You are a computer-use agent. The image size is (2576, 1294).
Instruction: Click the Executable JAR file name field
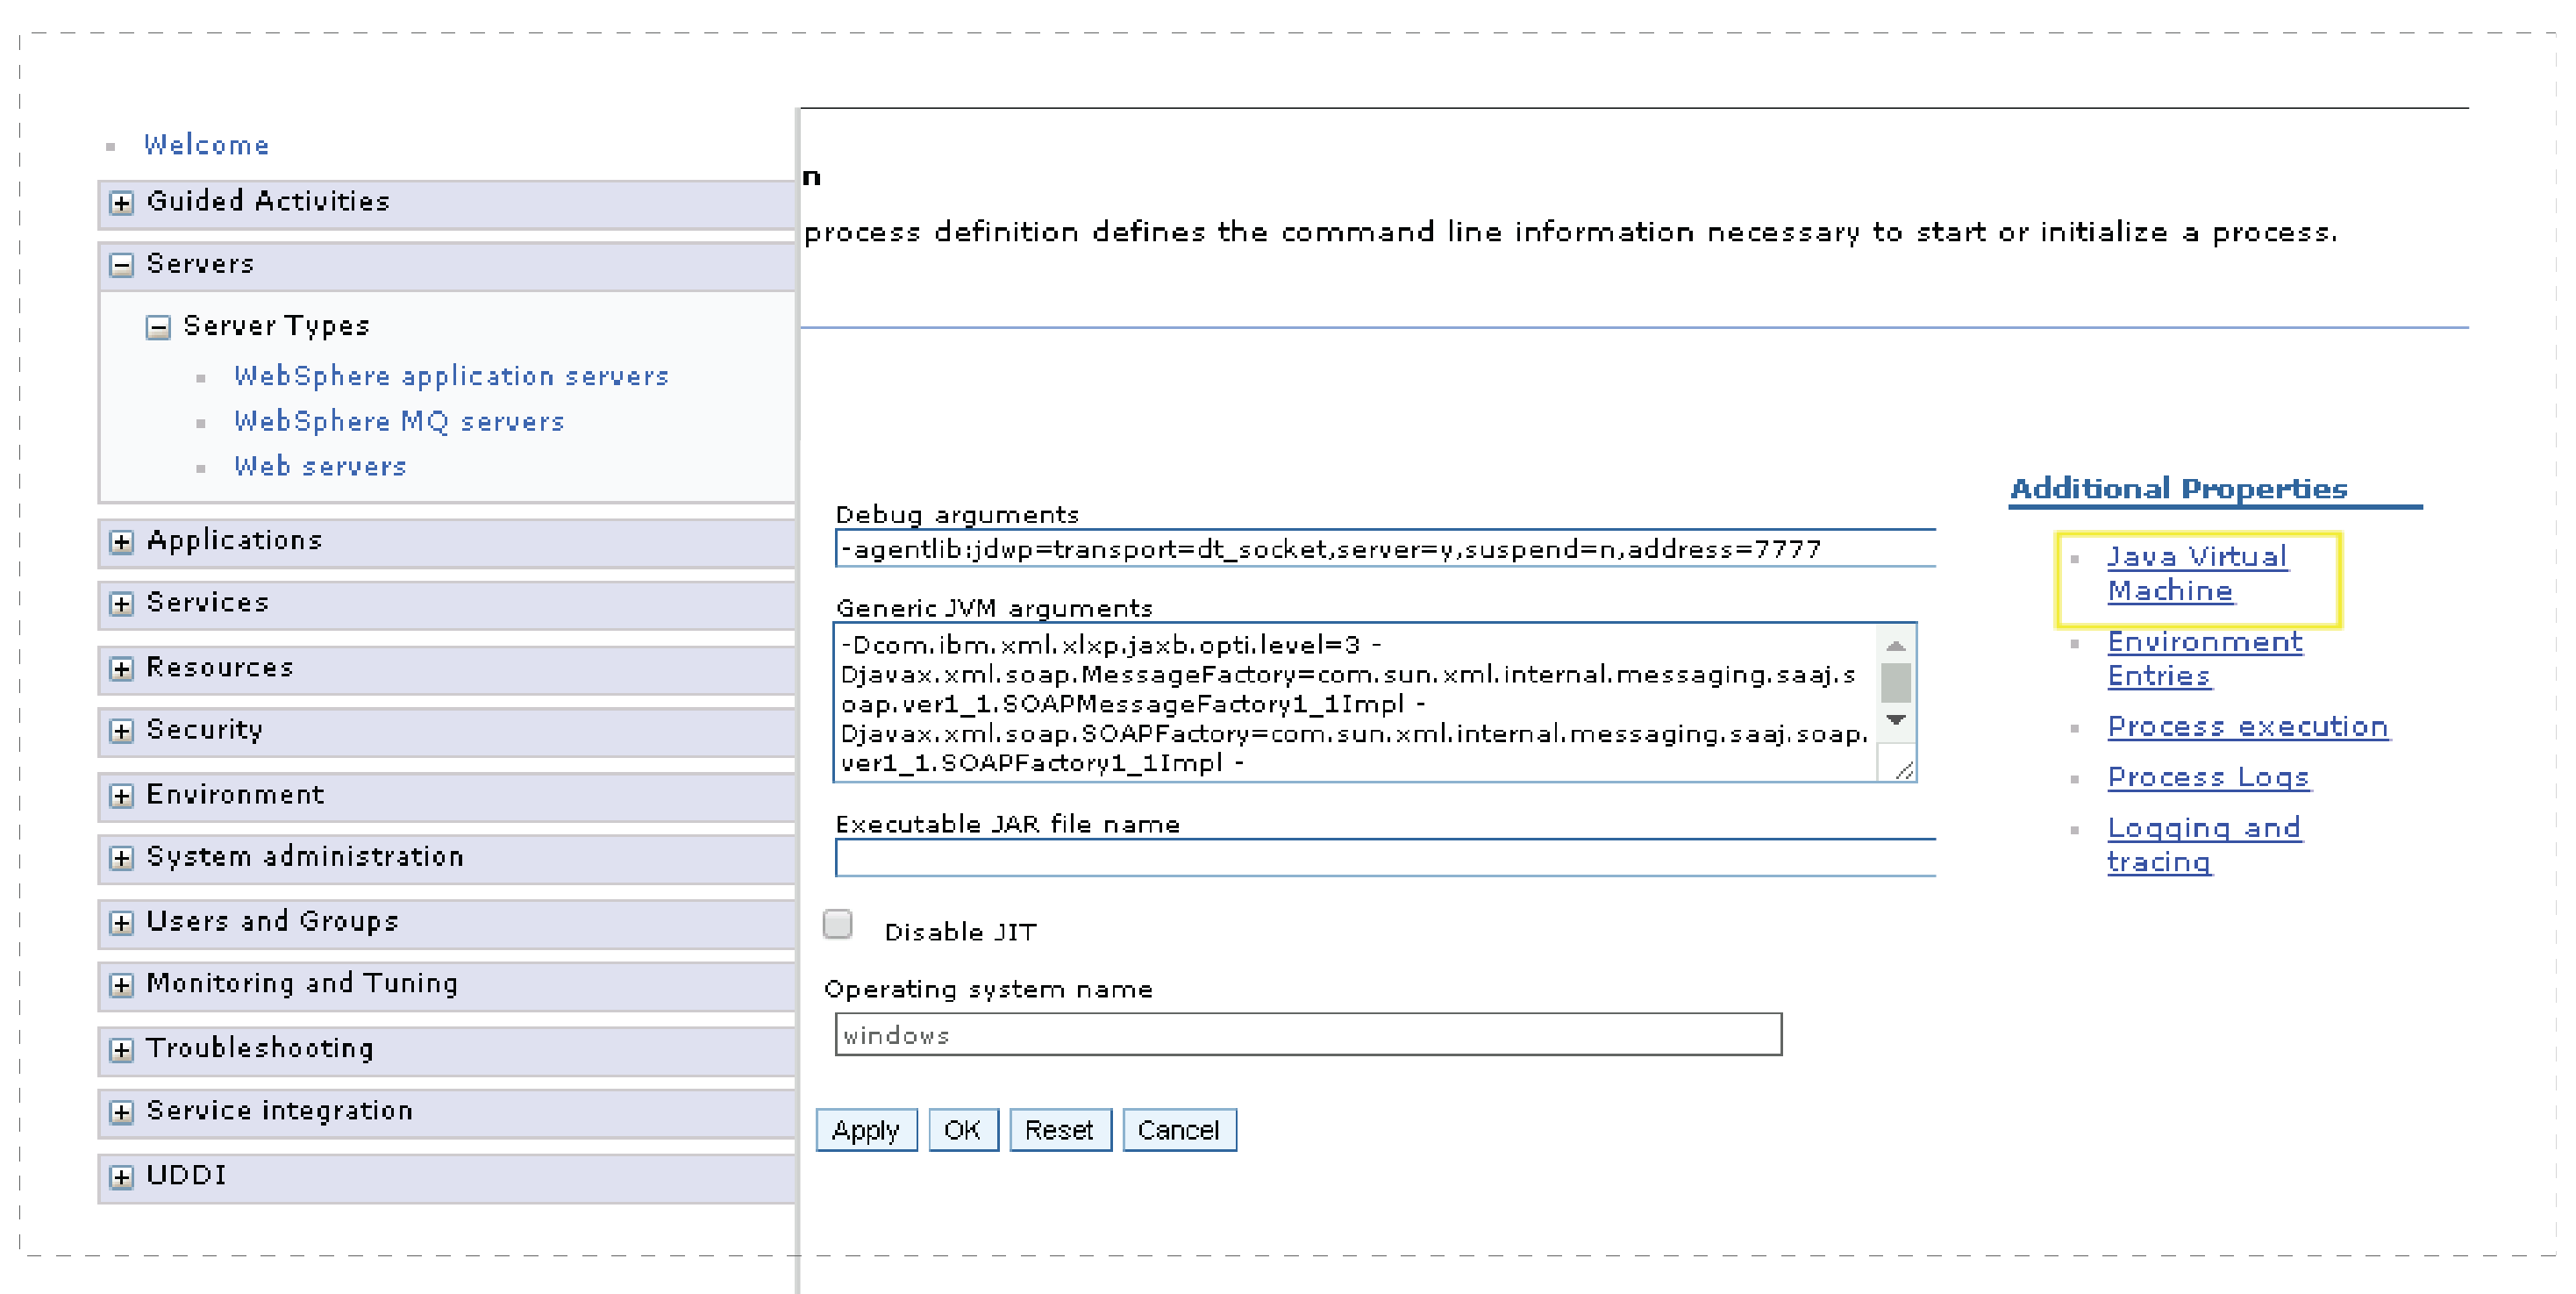click(x=1384, y=858)
